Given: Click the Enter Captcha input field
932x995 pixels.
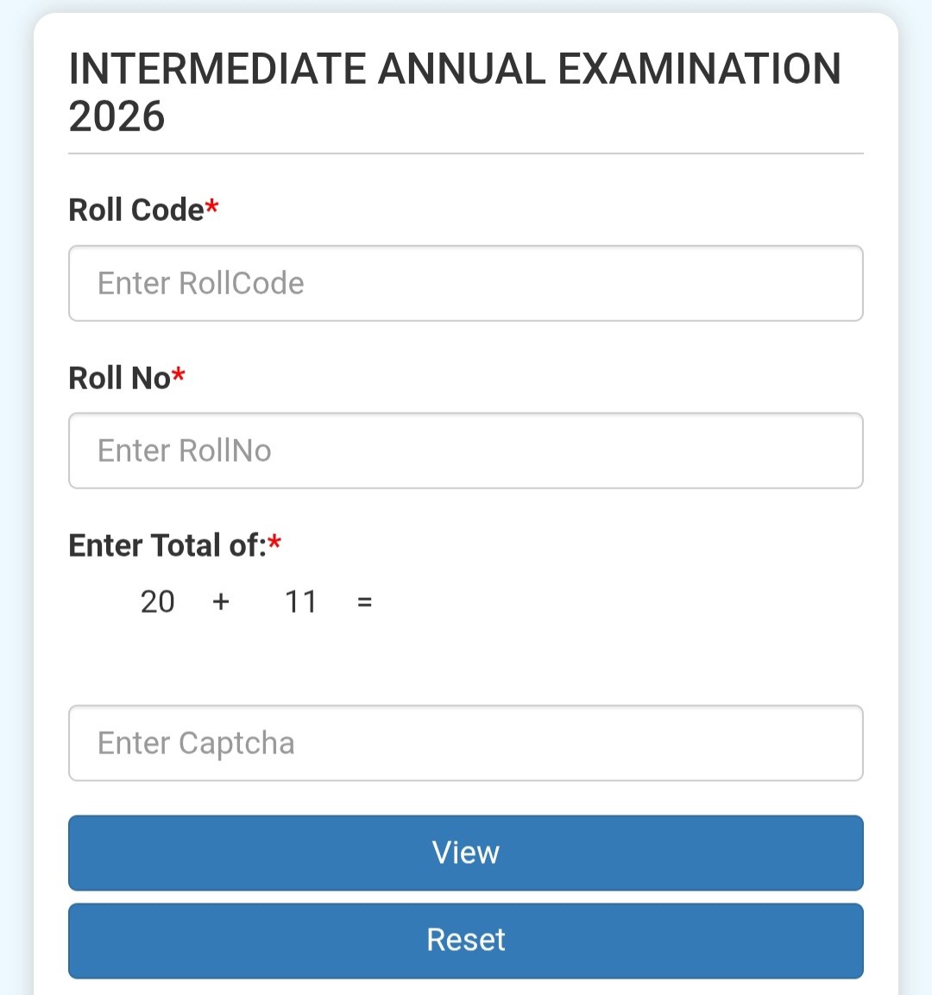Looking at the screenshot, I should [466, 743].
